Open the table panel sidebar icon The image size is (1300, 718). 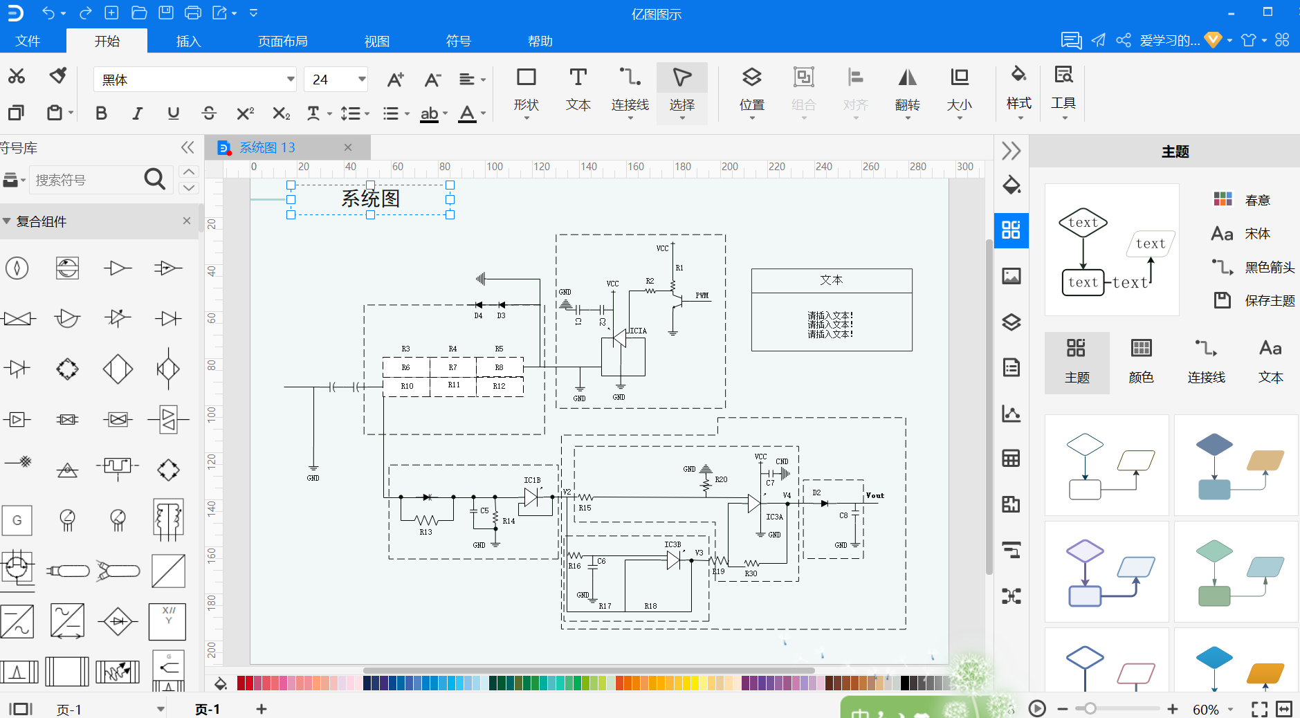[1011, 458]
